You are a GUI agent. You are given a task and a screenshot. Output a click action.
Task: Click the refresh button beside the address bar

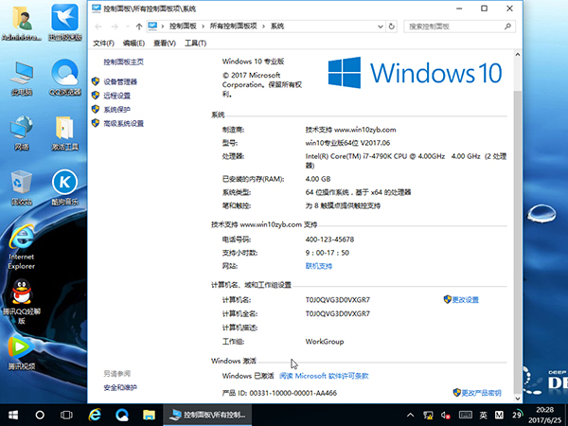pos(394,26)
